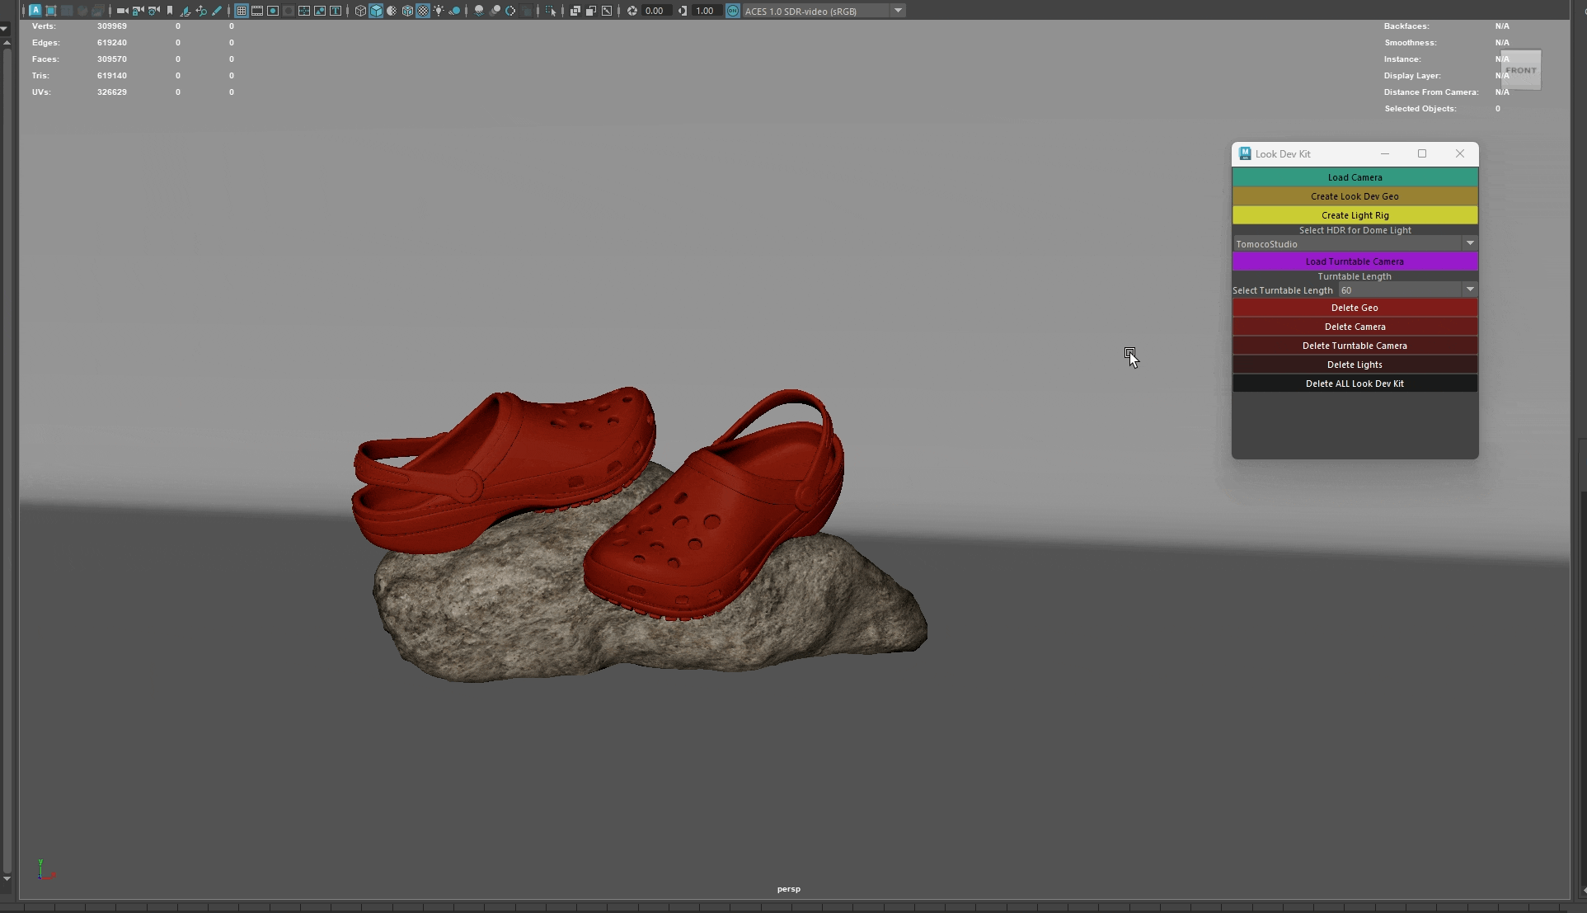Click the purple Load Turntable Camera button
This screenshot has width=1587, height=913.
coord(1355,261)
